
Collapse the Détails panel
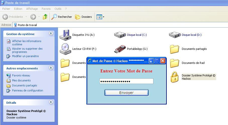(51, 102)
